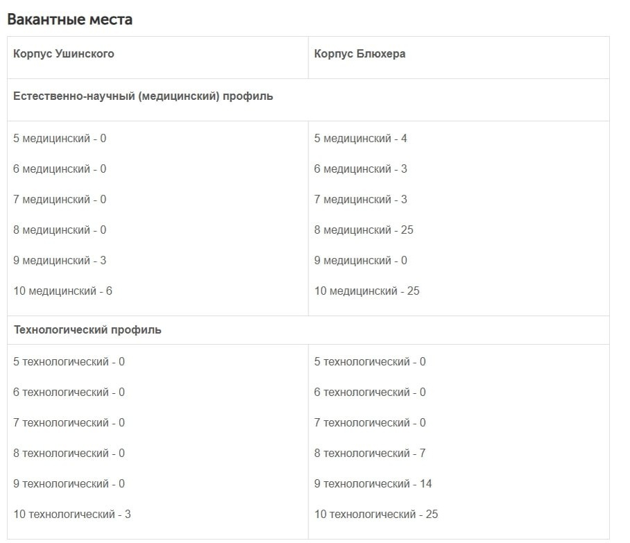The height and width of the screenshot is (543, 630).
Task: Click the 'Технологический профиль' section title
Action: (x=87, y=330)
